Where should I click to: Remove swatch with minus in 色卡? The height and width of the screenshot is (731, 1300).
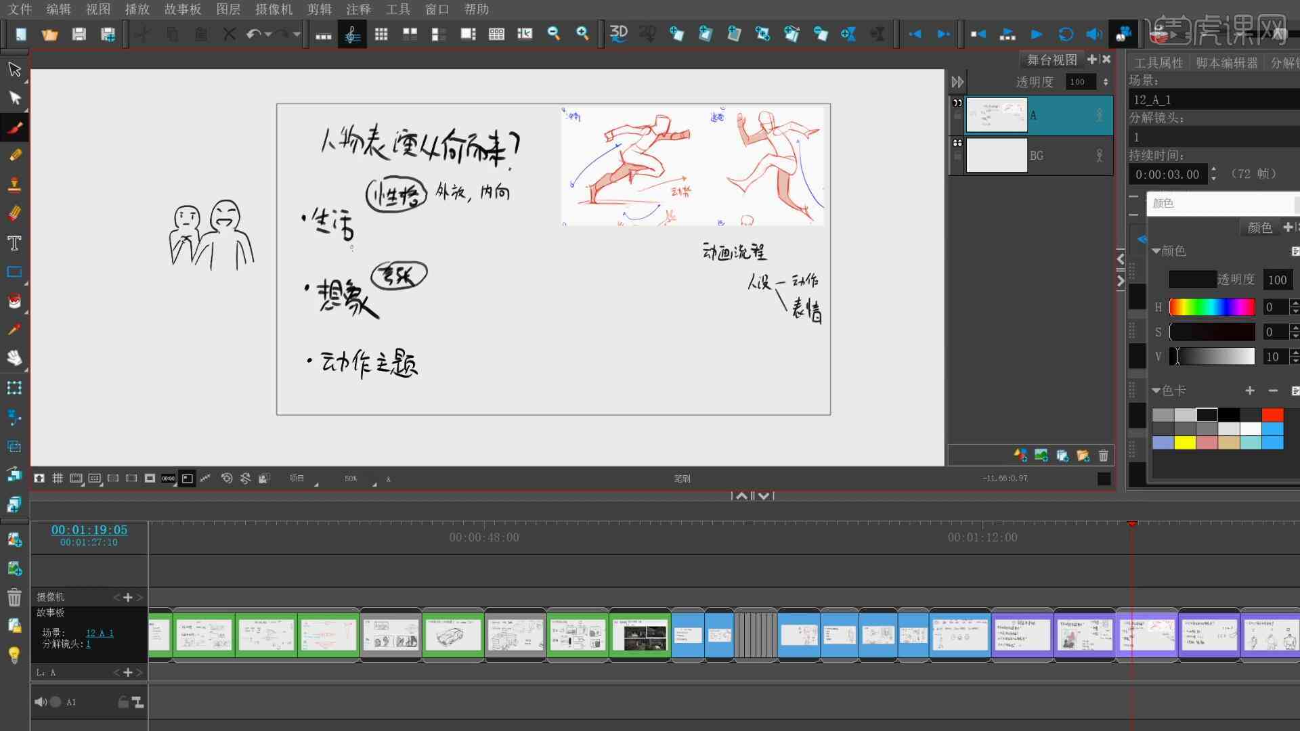[1273, 391]
